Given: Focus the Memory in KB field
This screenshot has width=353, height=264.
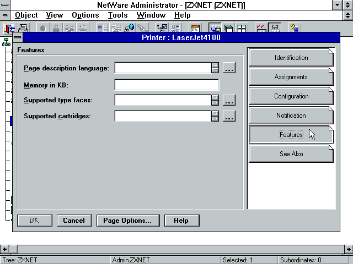Looking at the screenshot, I should point(167,85).
